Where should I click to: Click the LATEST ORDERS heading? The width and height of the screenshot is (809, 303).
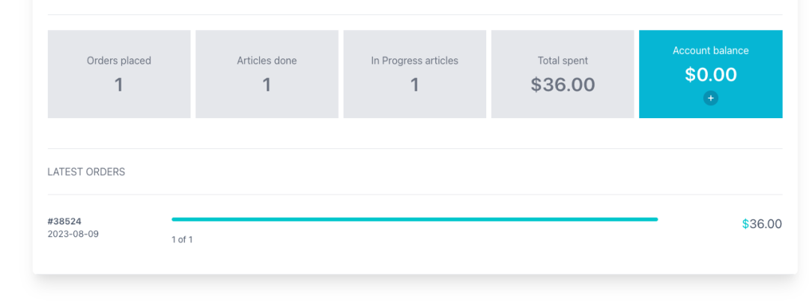pos(86,172)
